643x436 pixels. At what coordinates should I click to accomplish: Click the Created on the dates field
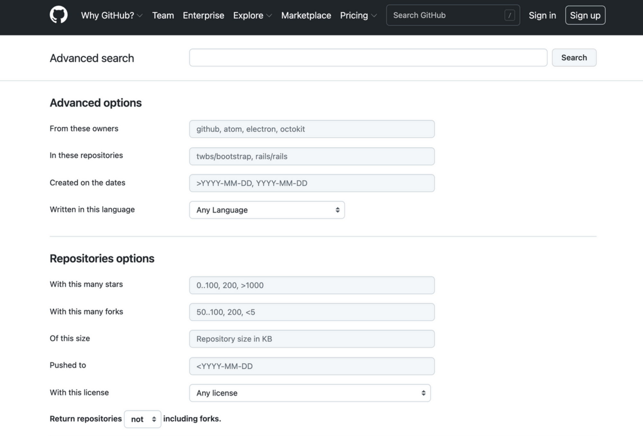click(312, 183)
